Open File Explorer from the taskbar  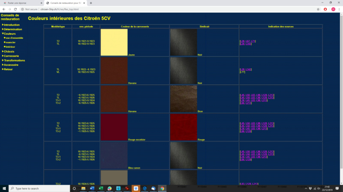pos(83,188)
